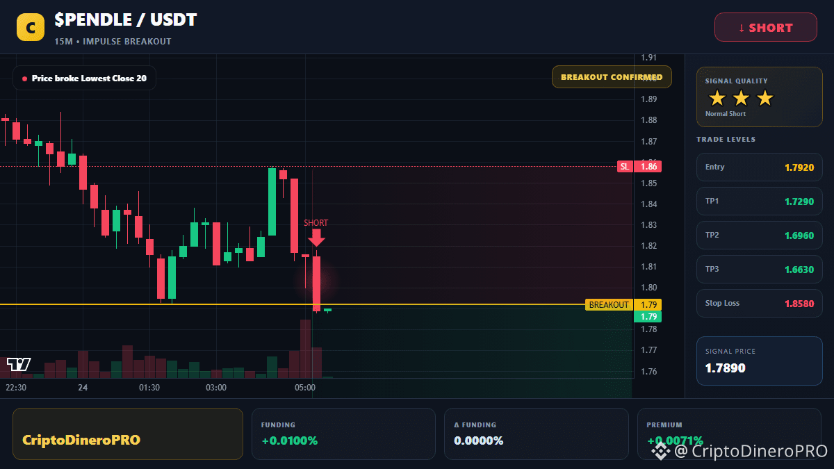Image resolution: width=834 pixels, height=469 pixels.
Task: Select the TP3 1.6630 level row
Action: coord(760,270)
